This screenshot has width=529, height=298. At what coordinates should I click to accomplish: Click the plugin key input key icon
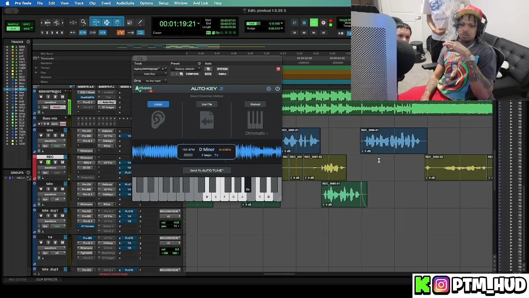pos(137,81)
